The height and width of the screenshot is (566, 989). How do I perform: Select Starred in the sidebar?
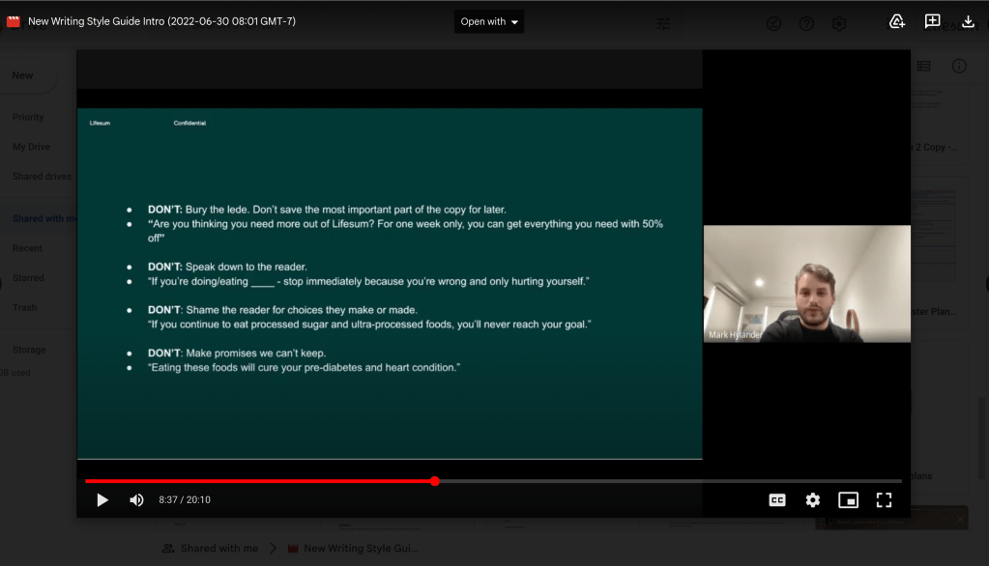coord(28,277)
